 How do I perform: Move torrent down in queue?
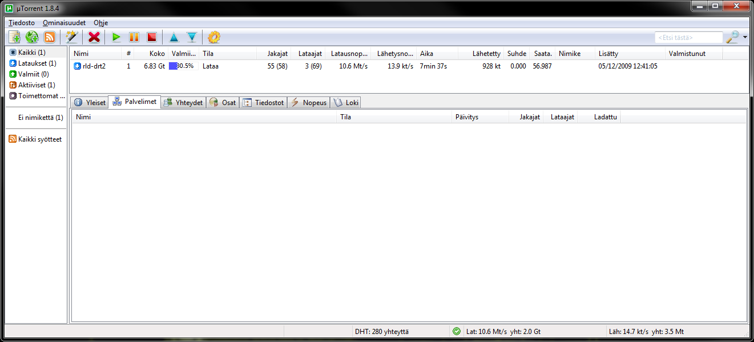tap(192, 37)
